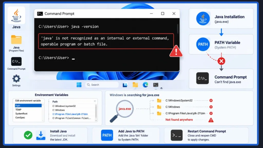
Task: Minimize the Command Prompt window
Action: pyautogui.click(x=151, y=14)
